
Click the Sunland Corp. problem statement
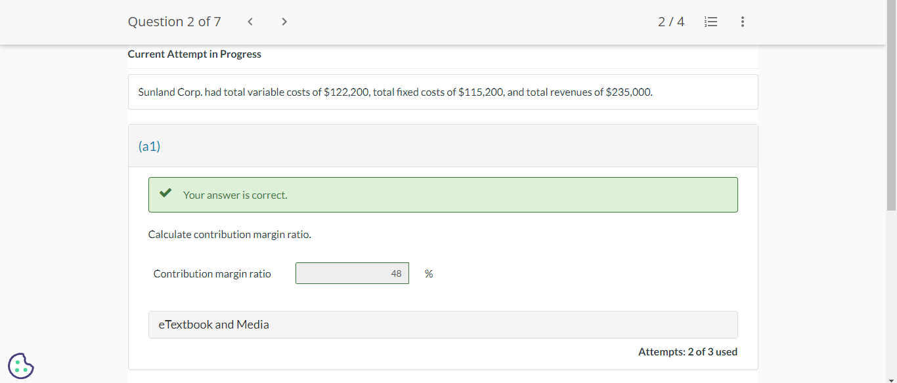395,92
